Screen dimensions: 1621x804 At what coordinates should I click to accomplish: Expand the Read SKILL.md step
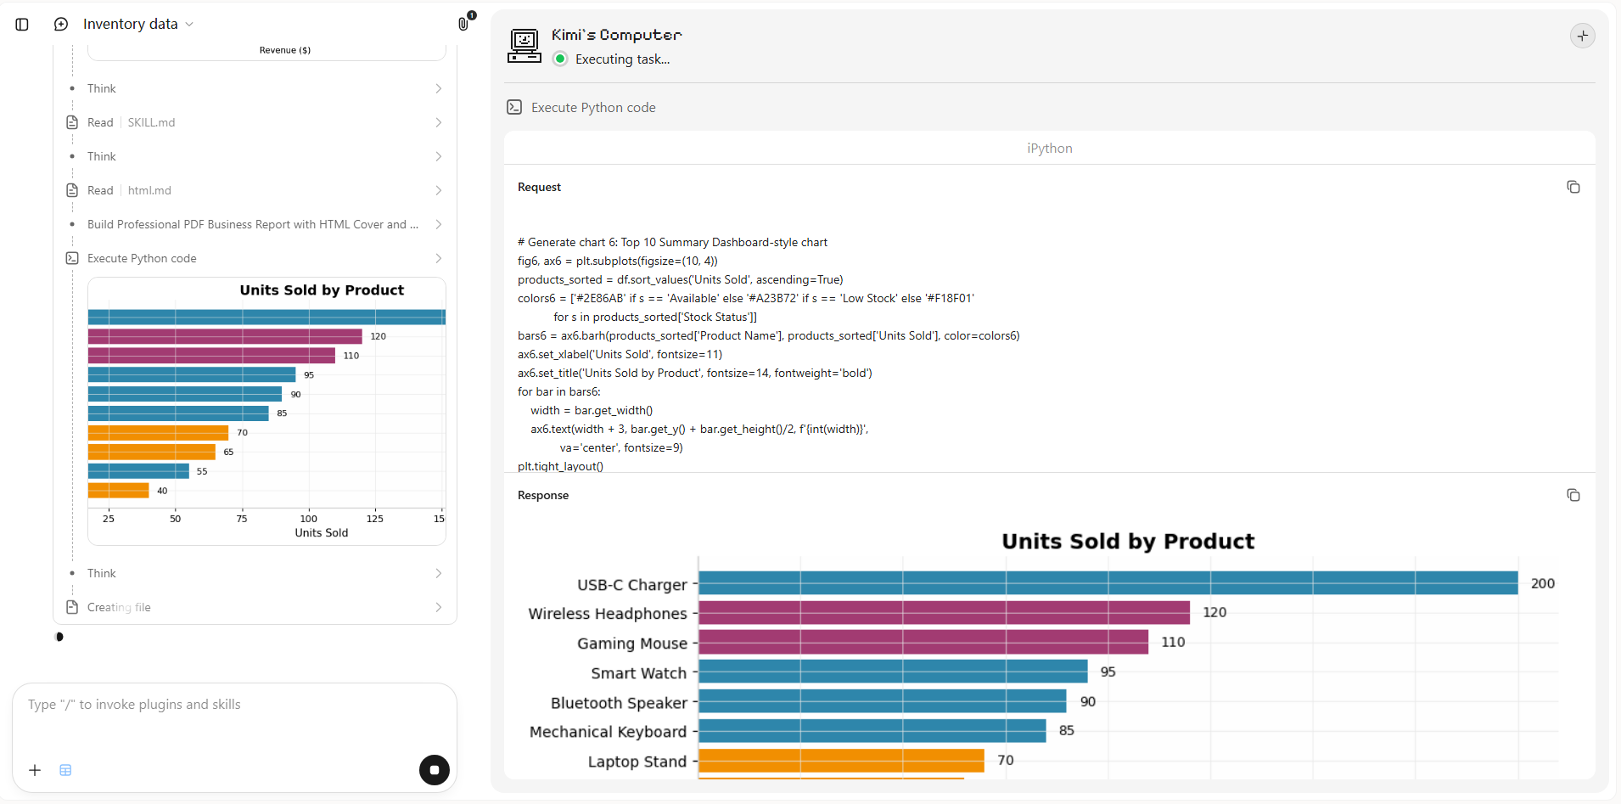[255, 122]
